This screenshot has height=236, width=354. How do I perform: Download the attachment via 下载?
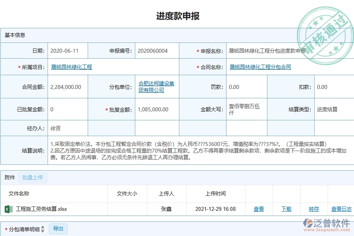click(x=286, y=209)
